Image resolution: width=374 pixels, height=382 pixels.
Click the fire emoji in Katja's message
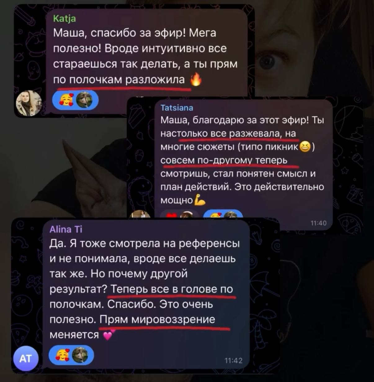pos(196,79)
